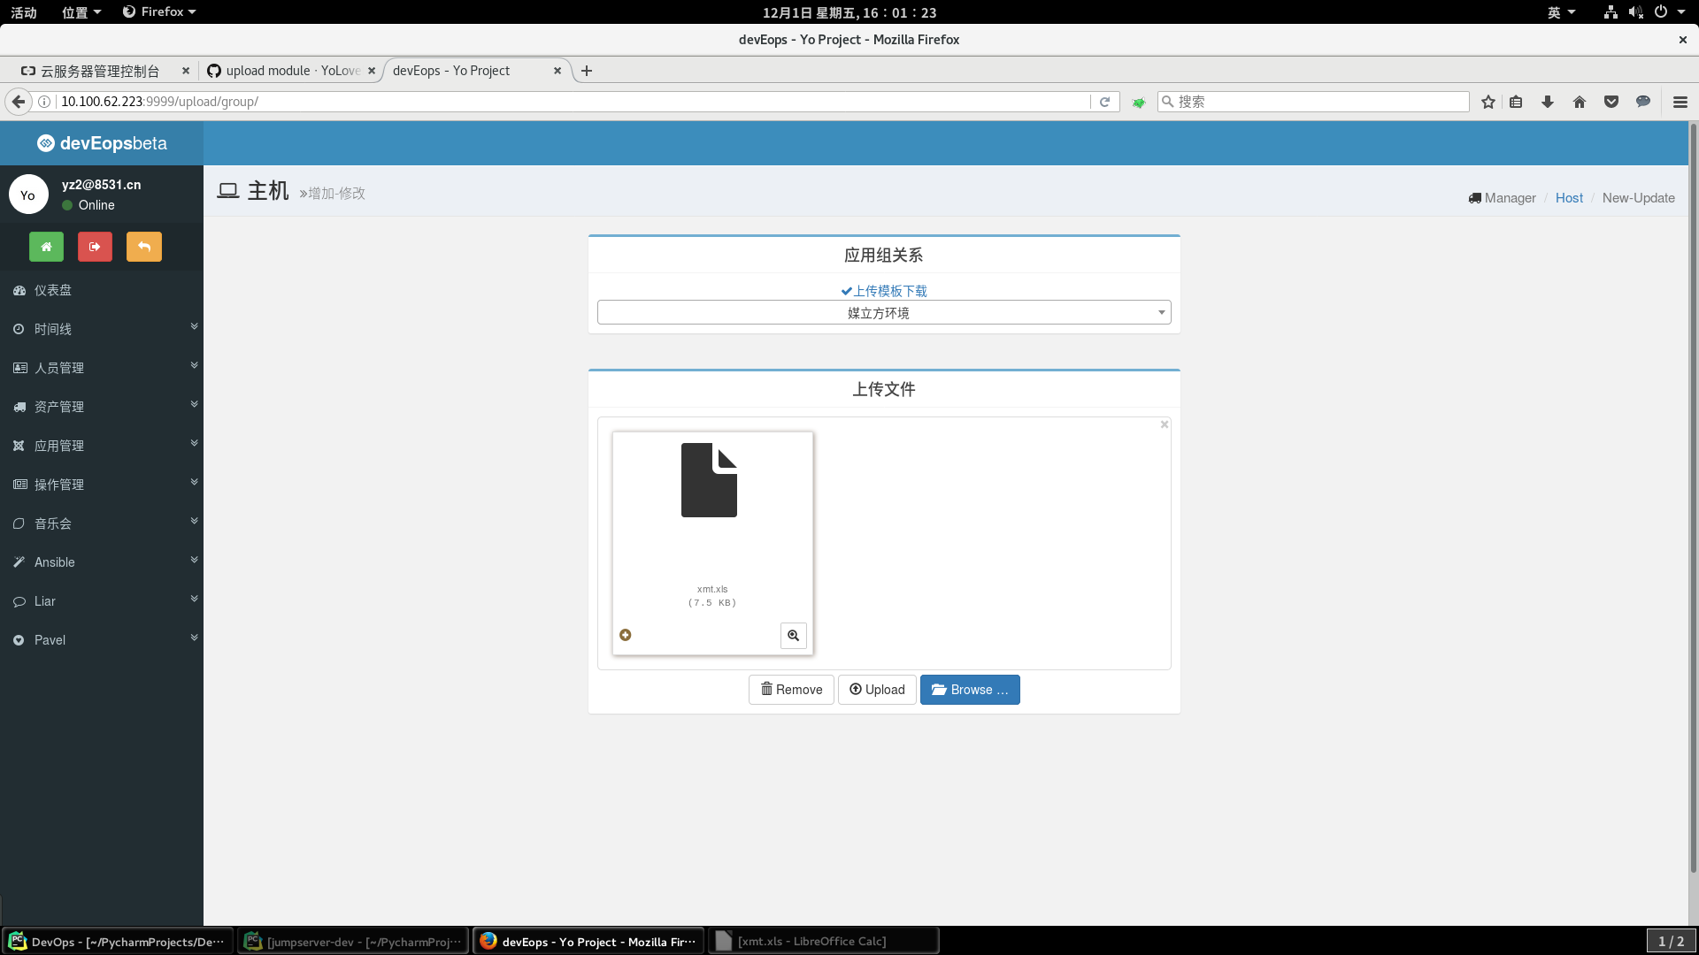Open the Firefox hamburger menu
This screenshot has width=1699, height=955.
1680,102
